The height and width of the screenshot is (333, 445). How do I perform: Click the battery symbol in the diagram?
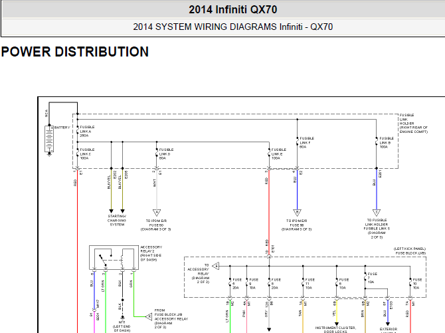coord(49,139)
